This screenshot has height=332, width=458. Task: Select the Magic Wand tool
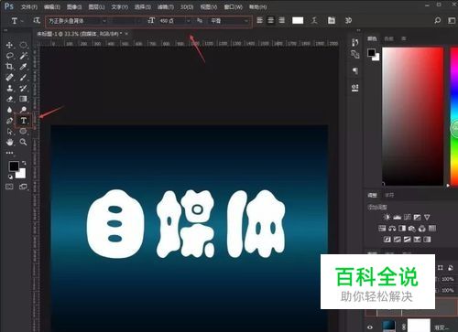23,56
